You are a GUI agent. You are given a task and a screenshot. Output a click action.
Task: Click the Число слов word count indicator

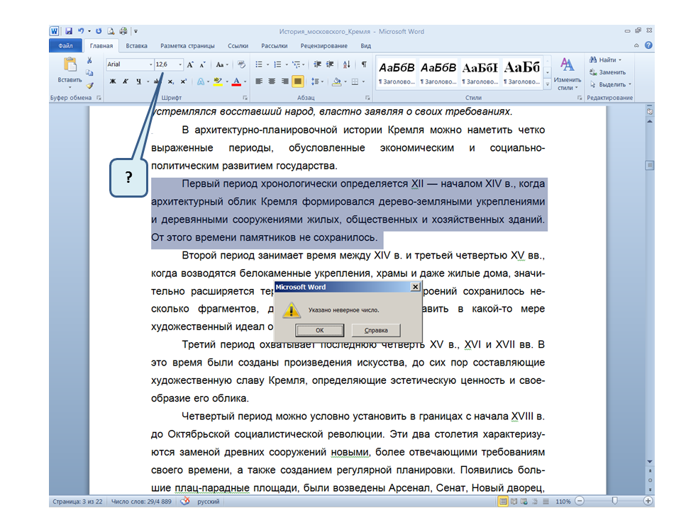pyautogui.click(x=142, y=501)
